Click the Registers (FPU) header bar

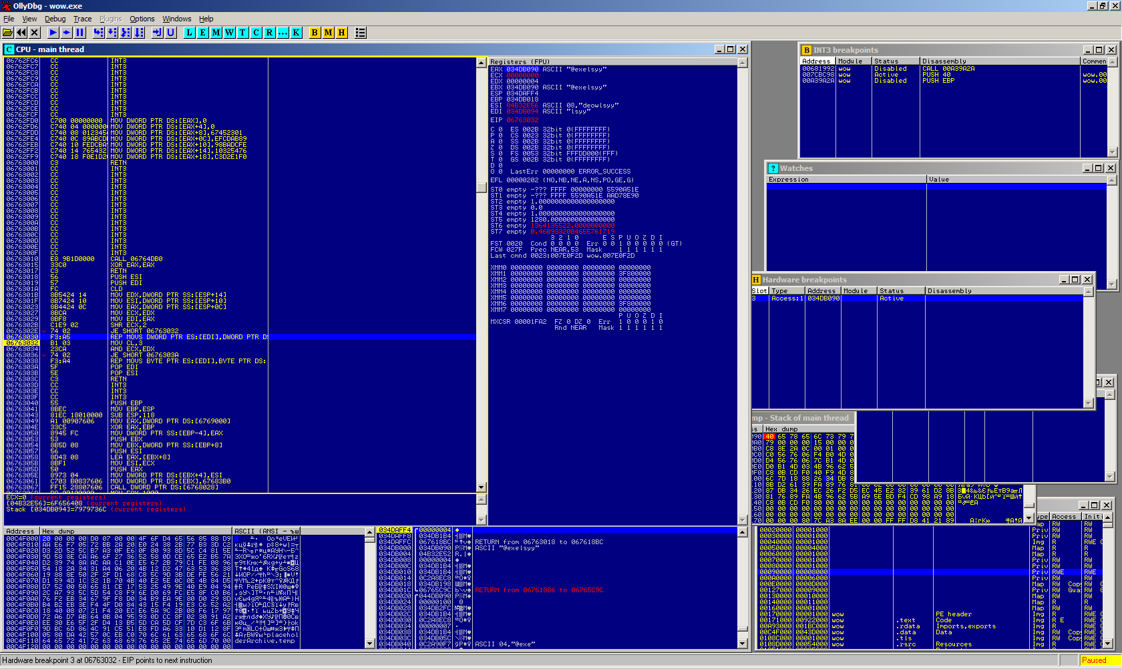tap(612, 61)
